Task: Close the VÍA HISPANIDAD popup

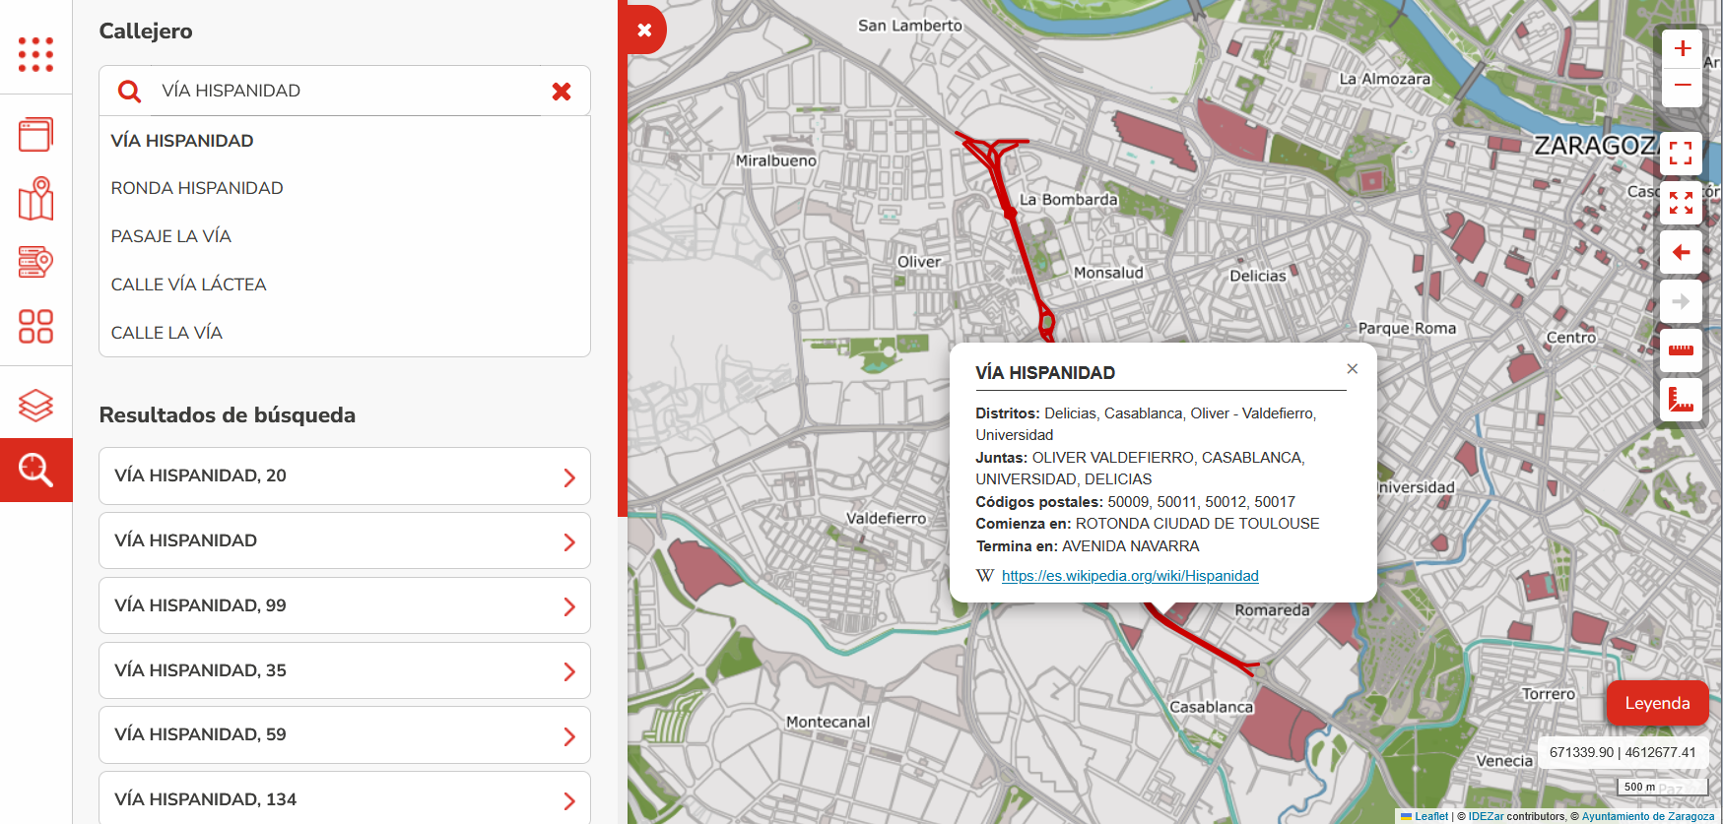Action: pyautogui.click(x=1352, y=369)
